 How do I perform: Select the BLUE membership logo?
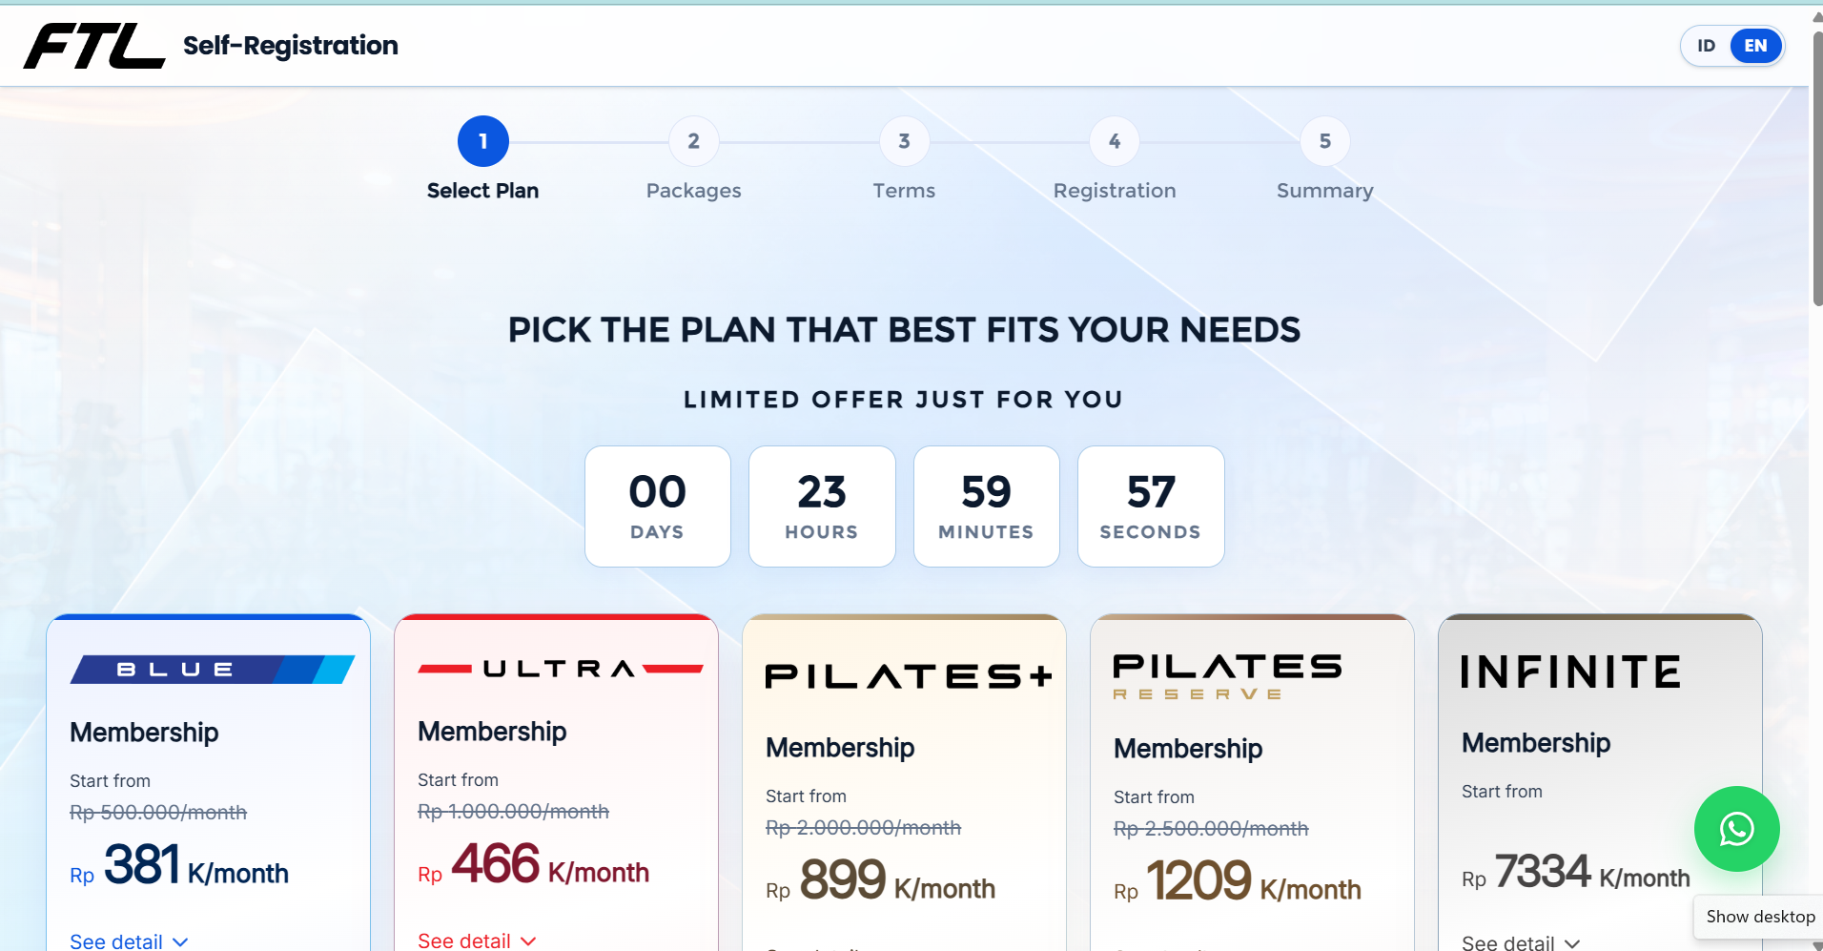pyautogui.click(x=212, y=670)
